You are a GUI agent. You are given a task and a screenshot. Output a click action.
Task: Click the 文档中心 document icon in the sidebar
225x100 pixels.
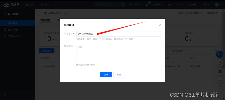[x=5, y=36]
